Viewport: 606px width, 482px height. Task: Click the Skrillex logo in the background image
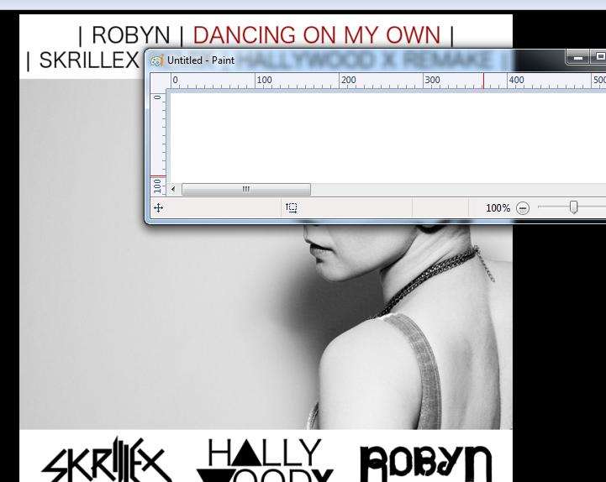click(x=107, y=459)
